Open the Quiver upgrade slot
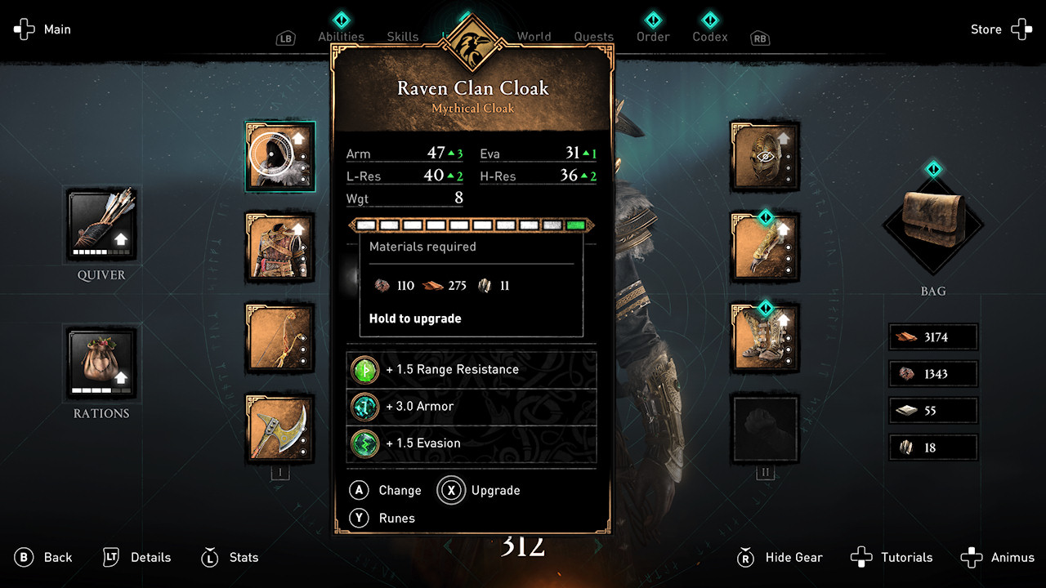1046x588 pixels. tap(101, 225)
